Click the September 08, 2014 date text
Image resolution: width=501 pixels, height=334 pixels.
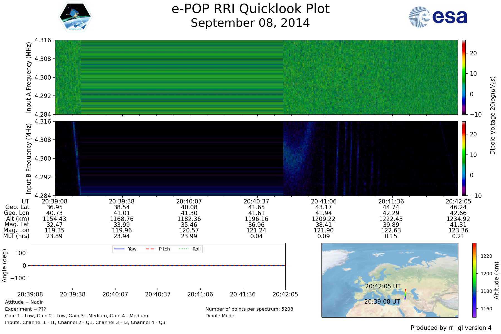point(250,23)
